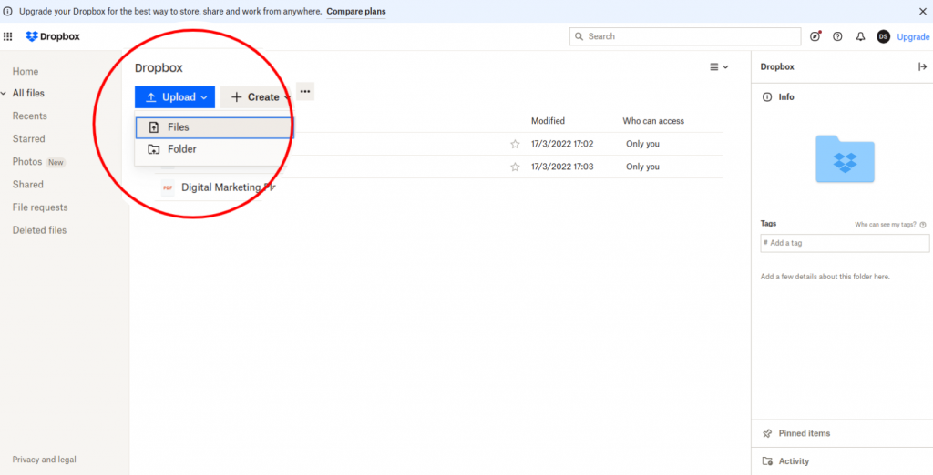Open the list view options dropdown
This screenshot has width=933, height=475.
(x=719, y=67)
